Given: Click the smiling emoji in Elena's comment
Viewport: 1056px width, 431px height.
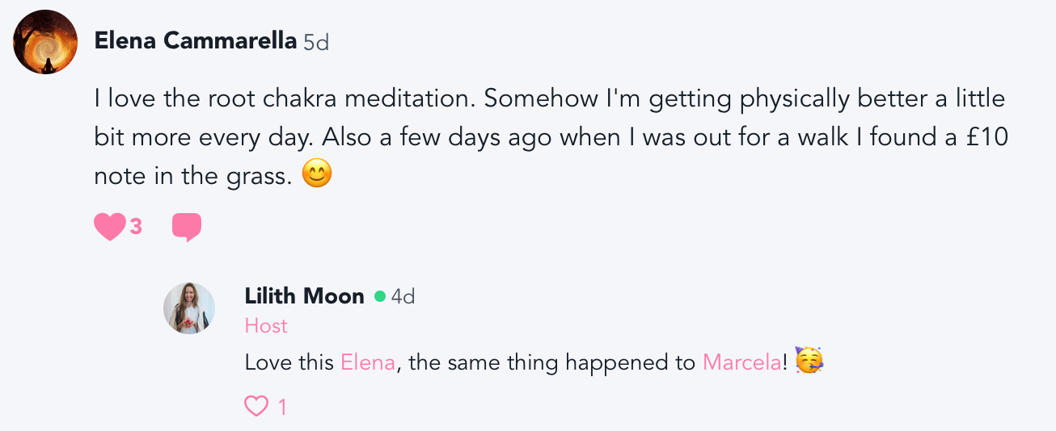Looking at the screenshot, I should (317, 175).
